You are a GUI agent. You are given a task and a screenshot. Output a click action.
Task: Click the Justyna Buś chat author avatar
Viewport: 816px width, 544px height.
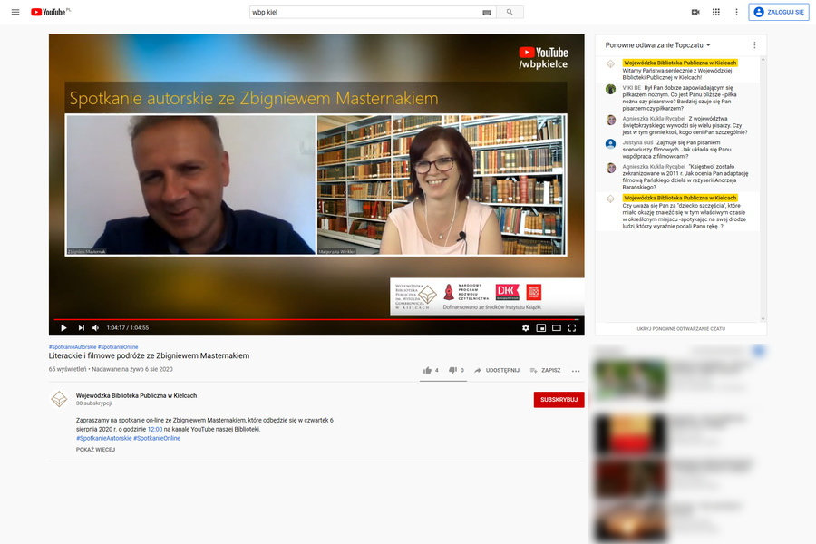[x=611, y=144]
